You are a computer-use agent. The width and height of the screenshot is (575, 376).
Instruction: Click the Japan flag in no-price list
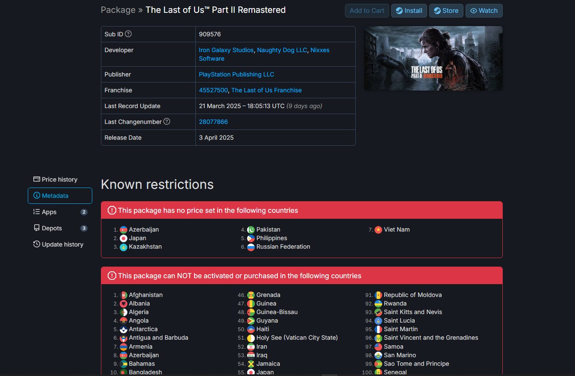point(124,238)
